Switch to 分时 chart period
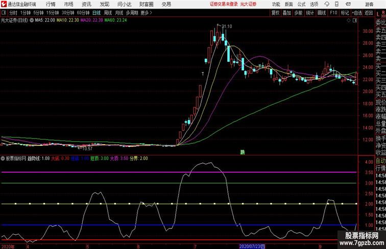The height and width of the screenshot is (249, 386). tap(13, 13)
